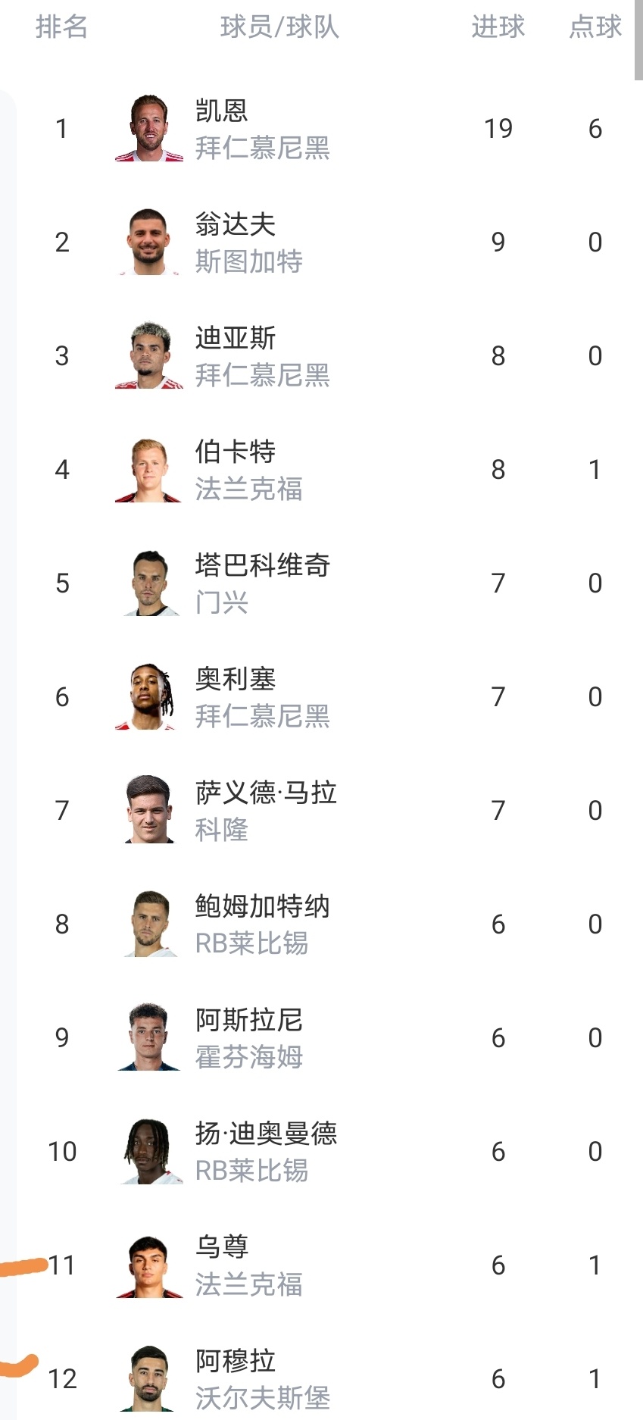Open 扬·迪奥曼德 player page
The height and width of the screenshot is (1420, 643).
tap(266, 1134)
